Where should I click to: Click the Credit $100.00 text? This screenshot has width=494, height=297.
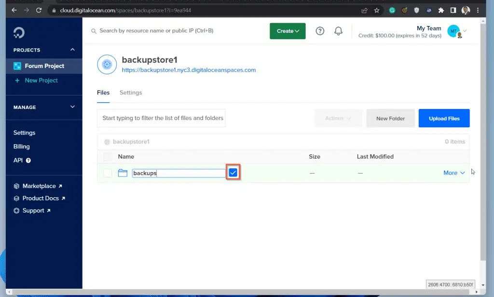pos(400,36)
